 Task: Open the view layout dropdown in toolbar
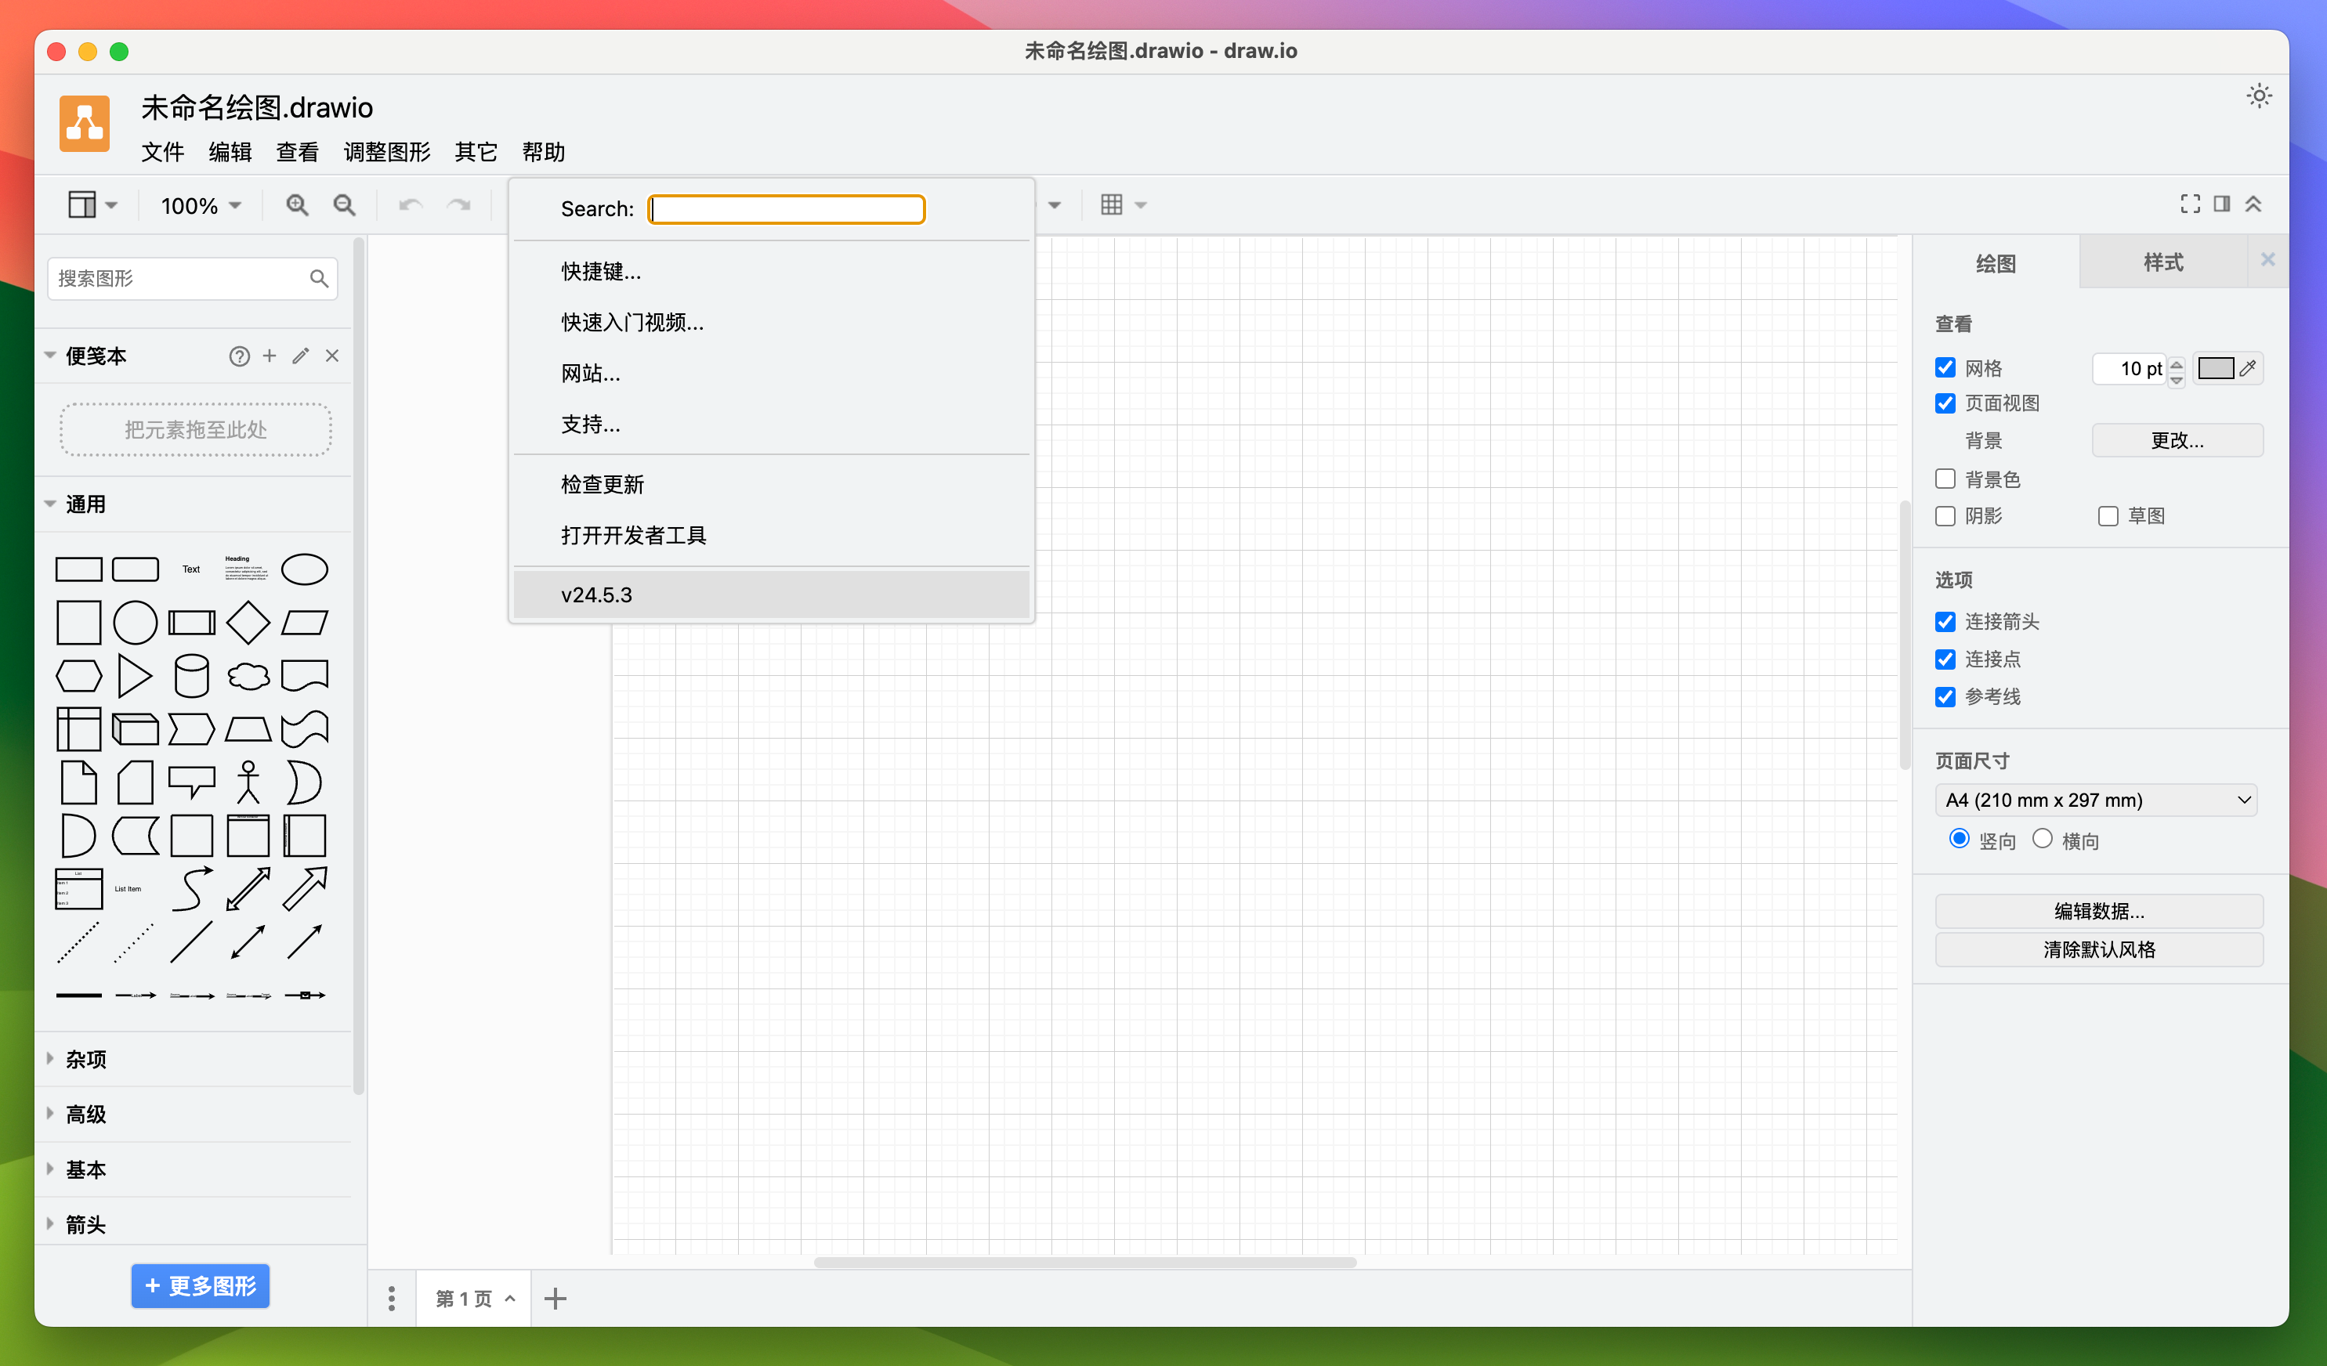point(92,205)
